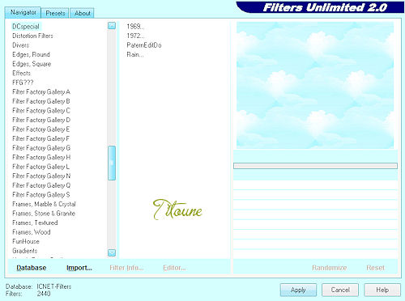Choose the 1969... filter
This screenshot has width=405, height=301.
point(135,27)
